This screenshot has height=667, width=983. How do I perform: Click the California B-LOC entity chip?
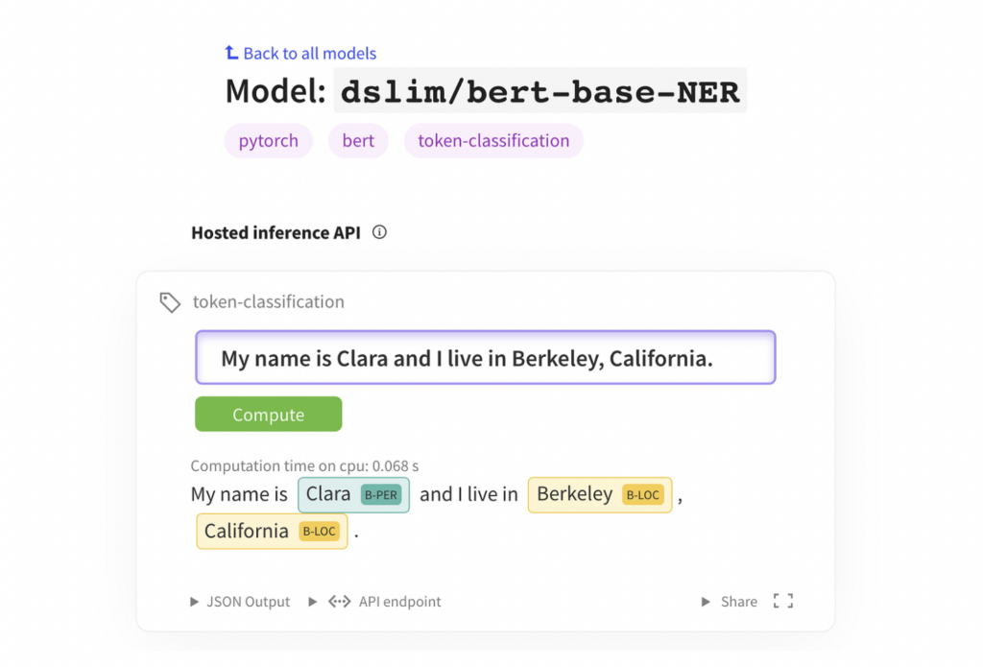coord(271,531)
